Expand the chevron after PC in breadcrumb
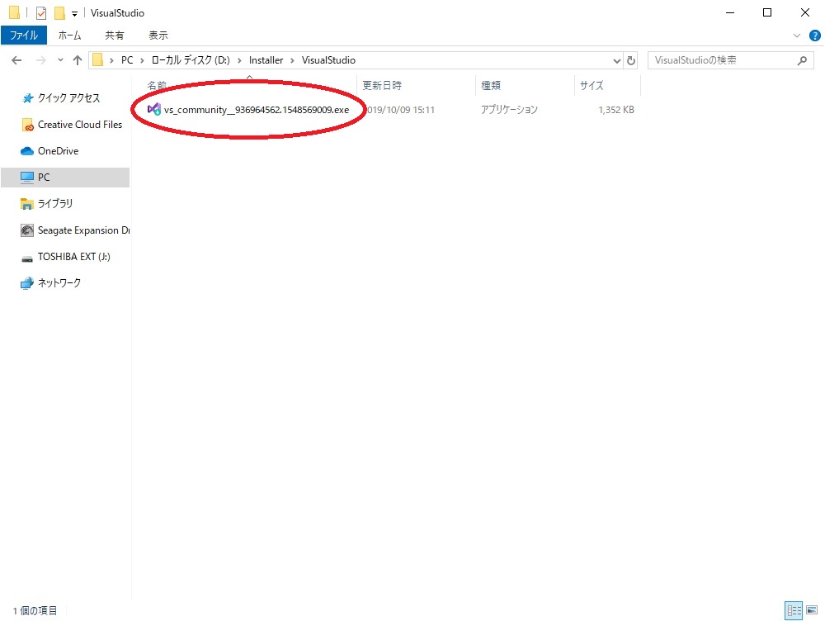The image size is (825, 621). (142, 60)
